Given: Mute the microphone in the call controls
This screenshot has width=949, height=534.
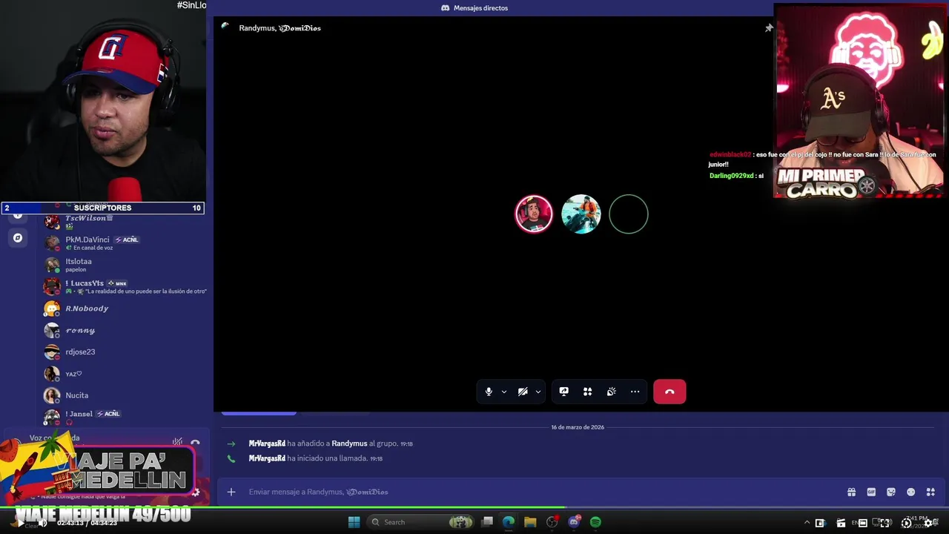Looking at the screenshot, I should click(489, 392).
